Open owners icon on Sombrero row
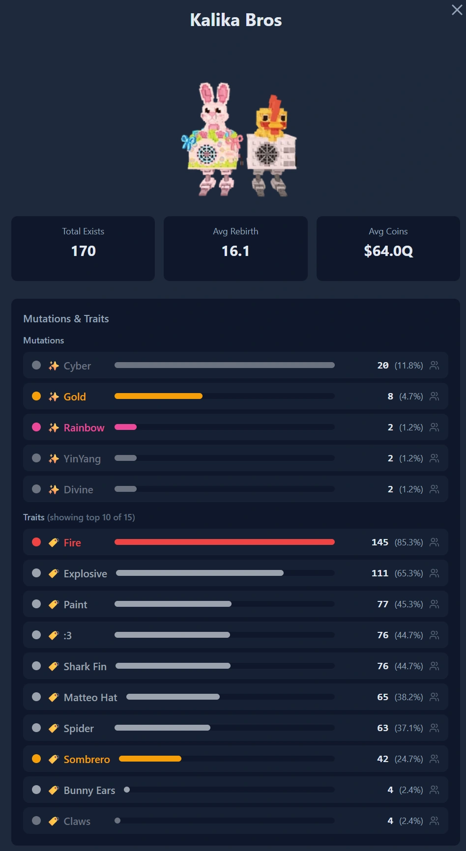Viewport: 466px width, 851px height. [434, 759]
